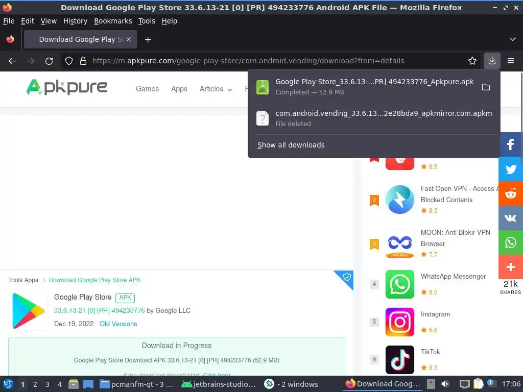Open the tracking protection shield icon
Viewport: 523px width, 392px height.
point(69,61)
